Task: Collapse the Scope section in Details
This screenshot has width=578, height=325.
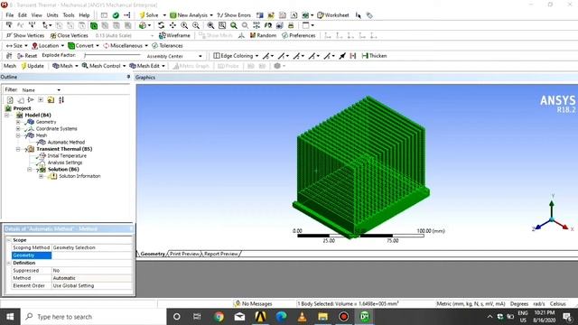Action: tap(9, 240)
